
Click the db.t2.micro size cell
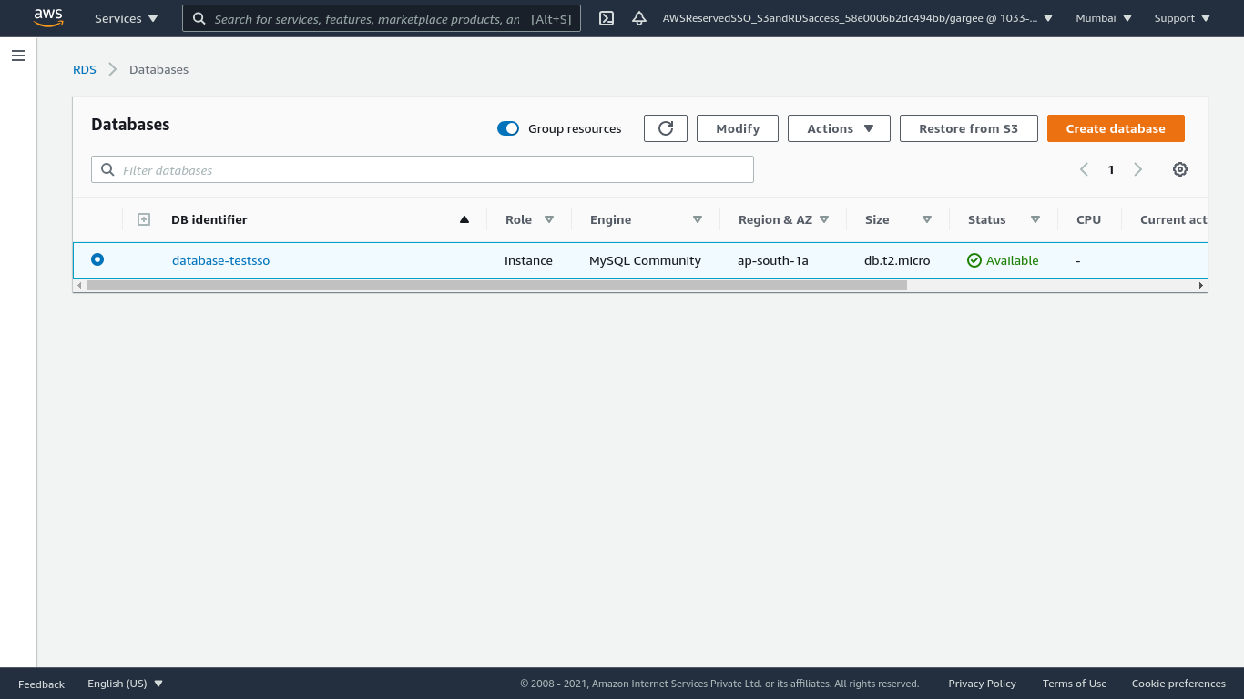[897, 260]
